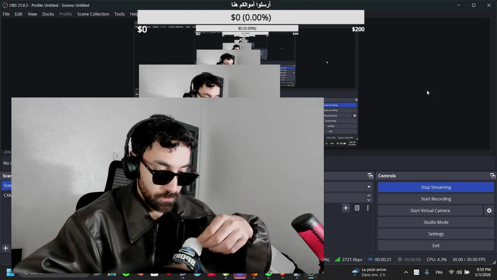Click the blue streaming status icon
Screen dimensions: 497x280
point(370,259)
